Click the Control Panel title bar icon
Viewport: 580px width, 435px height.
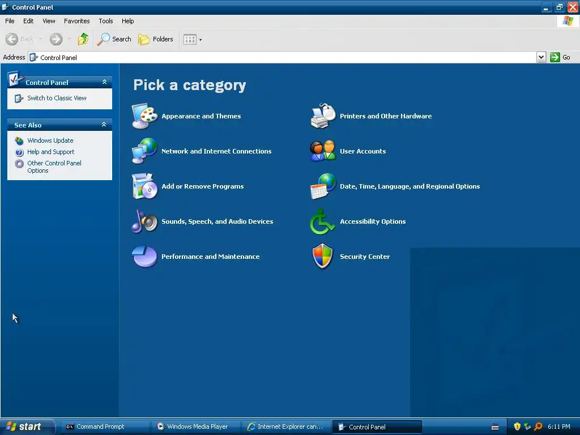[x=6, y=7]
